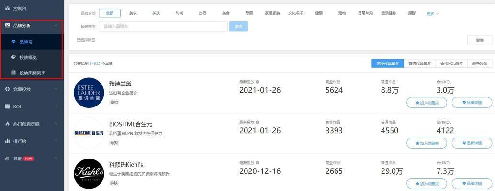
Task: Open 品牌详情 for 雅诗兰黛
Action: tap(472, 103)
